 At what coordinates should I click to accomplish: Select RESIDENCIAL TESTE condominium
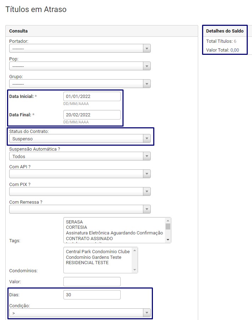tap(87, 263)
